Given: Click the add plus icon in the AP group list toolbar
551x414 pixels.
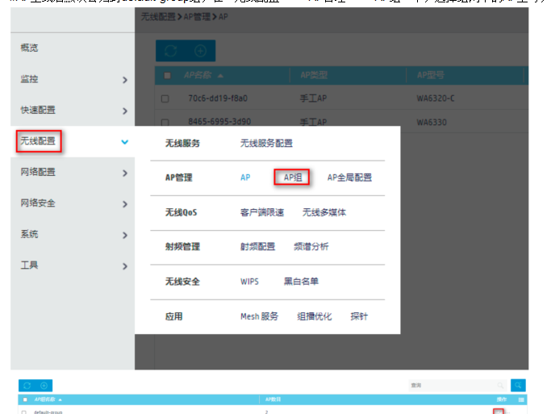Looking at the screenshot, I should point(44,386).
